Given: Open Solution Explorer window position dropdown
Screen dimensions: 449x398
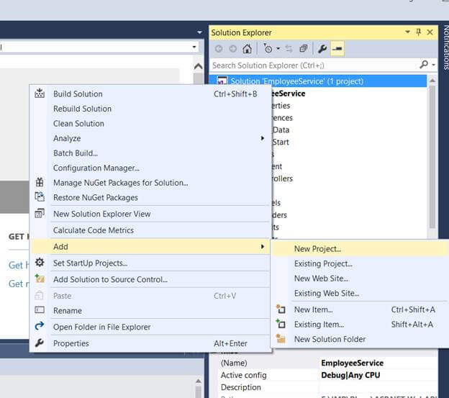Looking at the screenshot, I should click(x=407, y=32).
